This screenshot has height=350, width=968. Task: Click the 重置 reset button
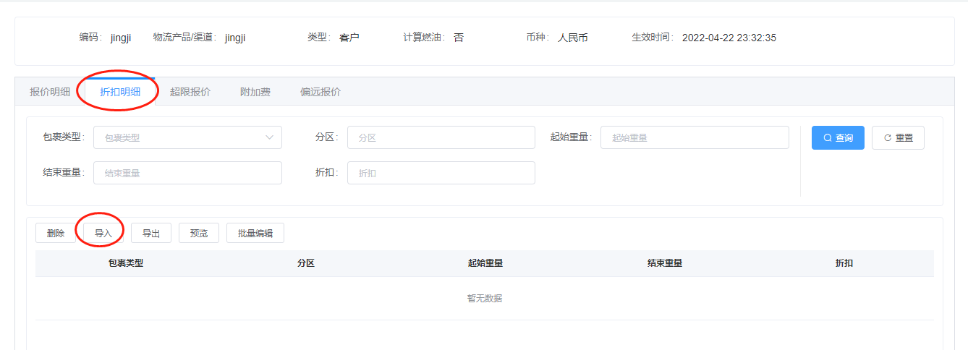(898, 137)
